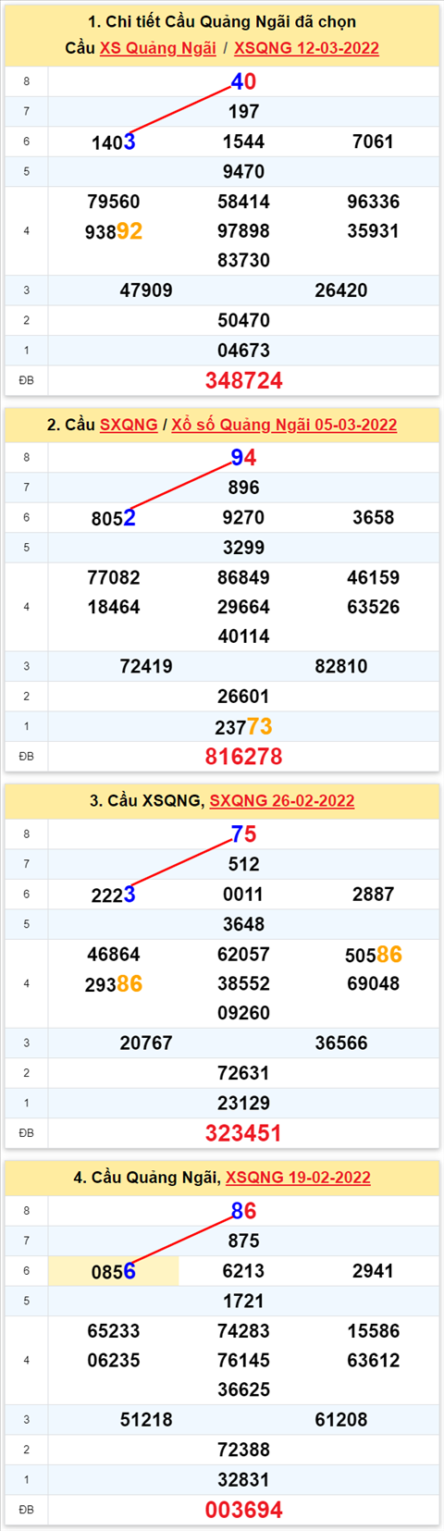The height and width of the screenshot is (1531, 444).
Task: Select prize 1 number 04673
Action: (243, 351)
